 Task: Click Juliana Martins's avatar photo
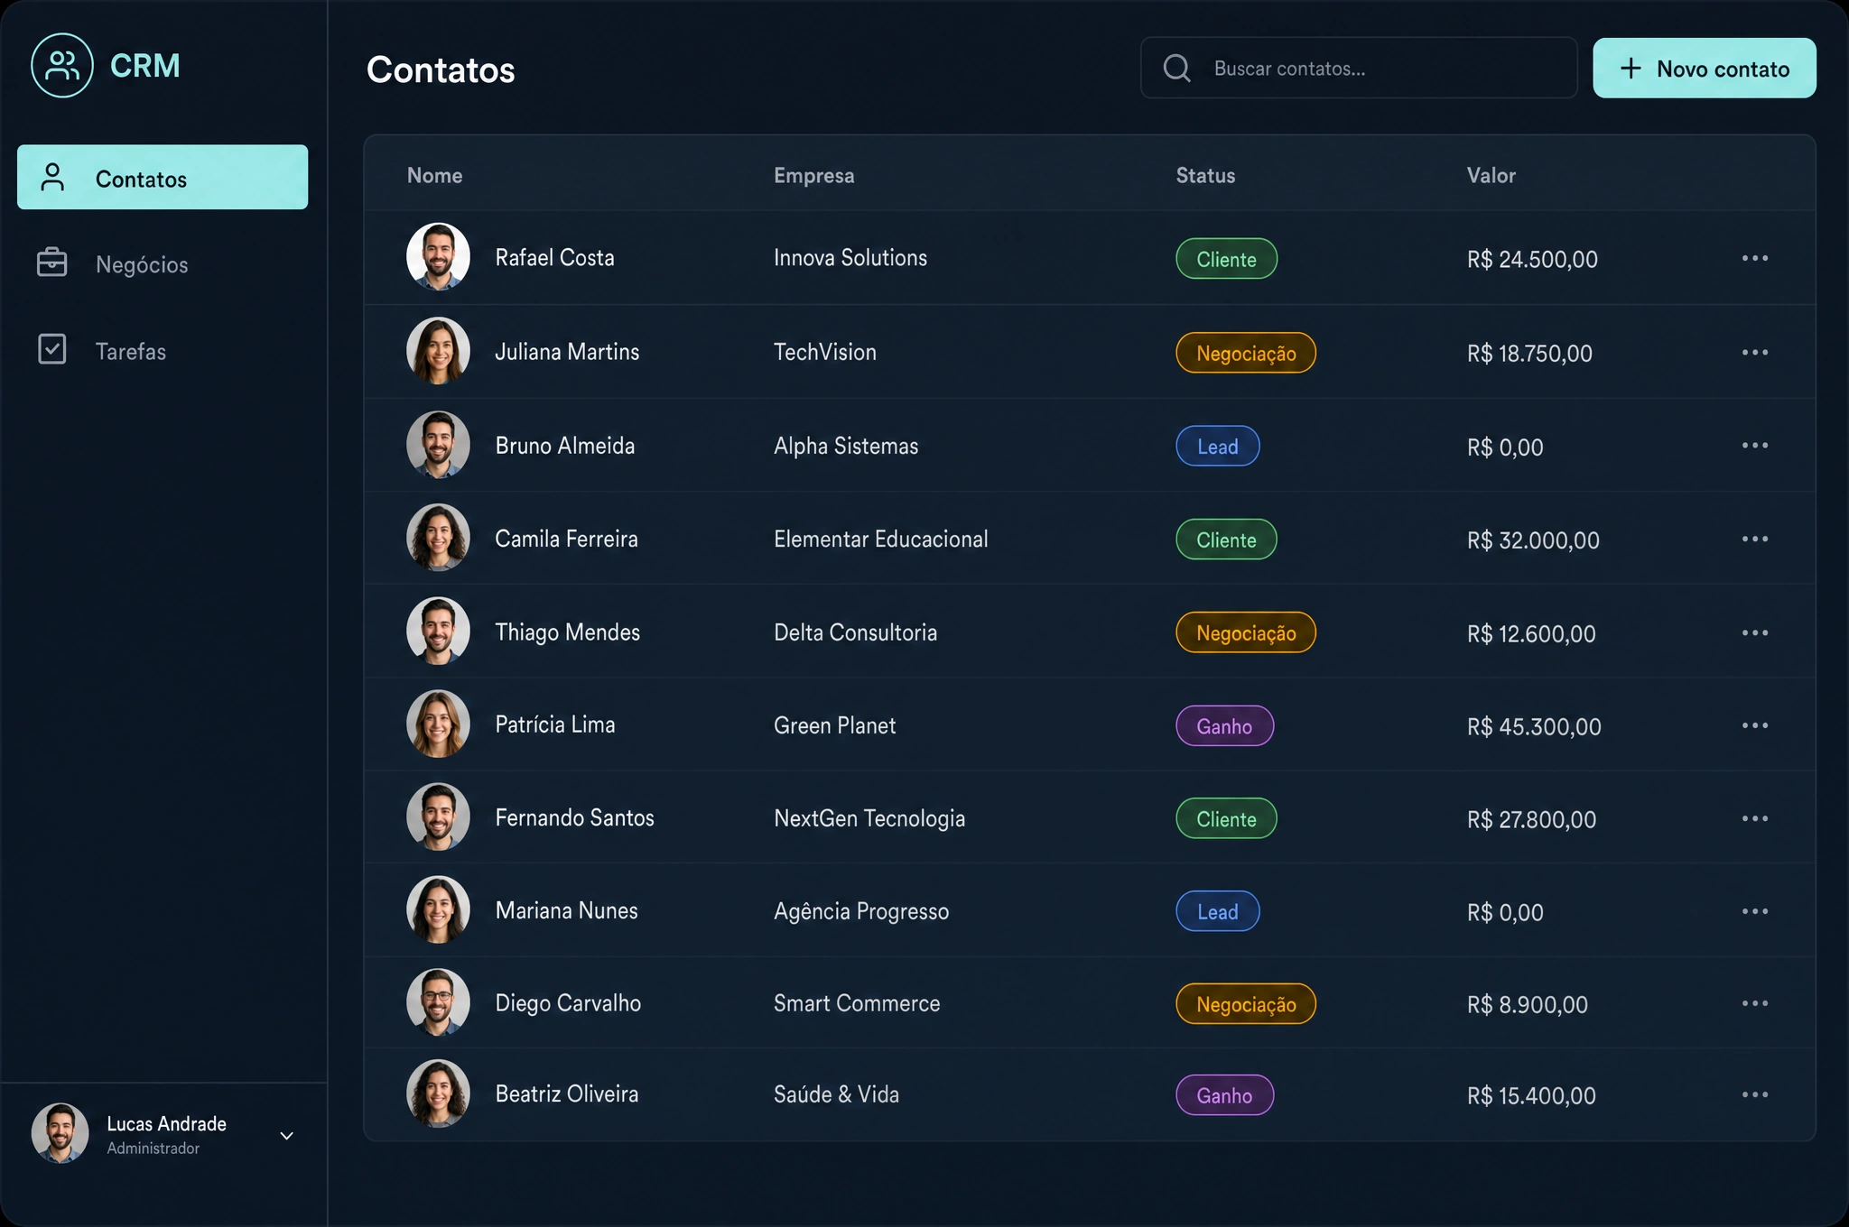pos(438,351)
